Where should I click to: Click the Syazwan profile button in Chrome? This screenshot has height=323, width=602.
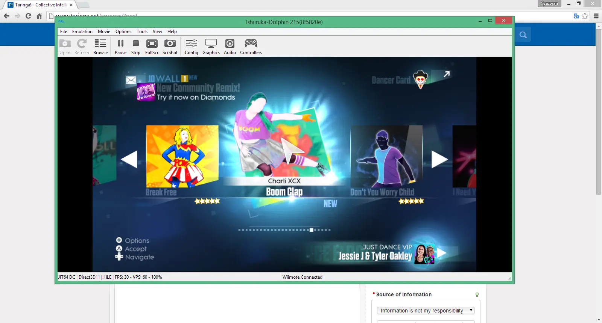click(x=550, y=4)
